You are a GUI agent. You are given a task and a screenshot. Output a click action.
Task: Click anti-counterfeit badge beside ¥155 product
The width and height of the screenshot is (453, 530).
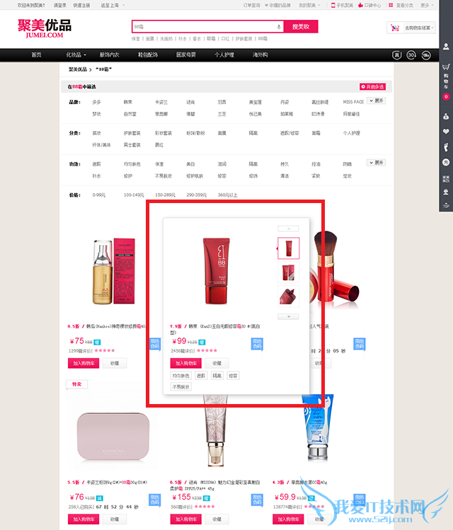[257, 500]
